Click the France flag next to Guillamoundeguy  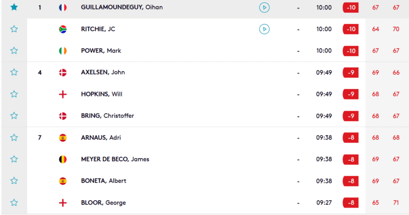click(63, 7)
